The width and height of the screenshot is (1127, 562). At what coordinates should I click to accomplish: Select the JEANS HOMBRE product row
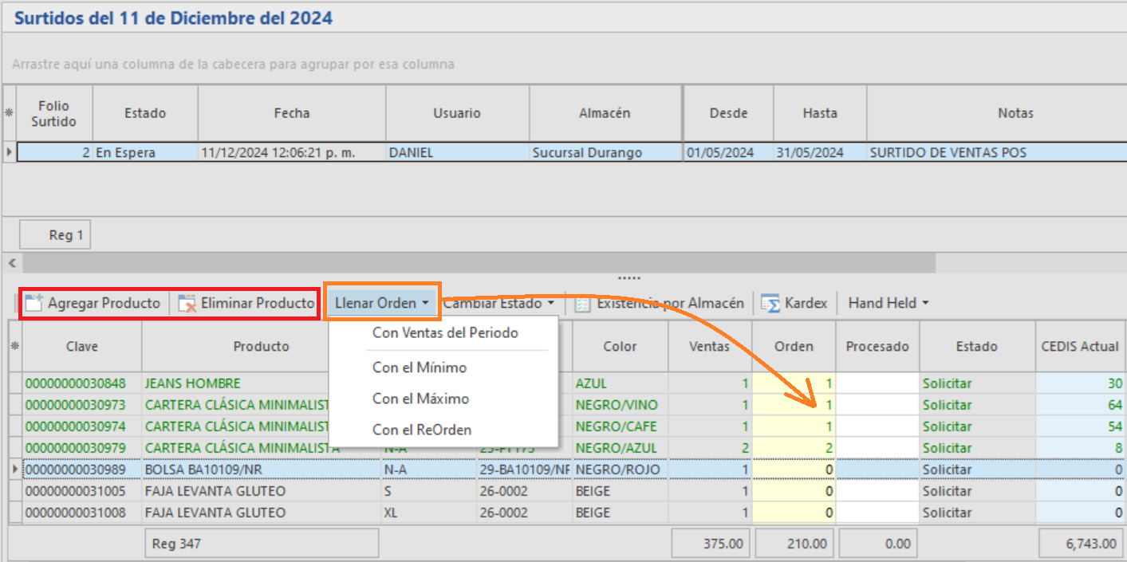[x=191, y=383]
